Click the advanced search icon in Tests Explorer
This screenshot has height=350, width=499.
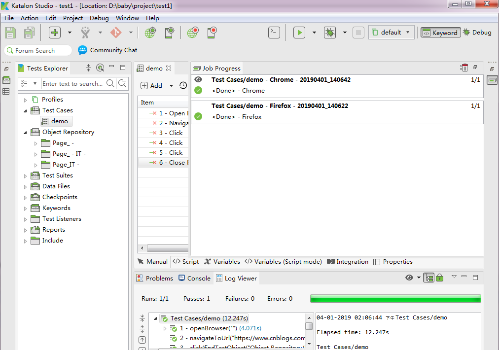pos(122,83)
